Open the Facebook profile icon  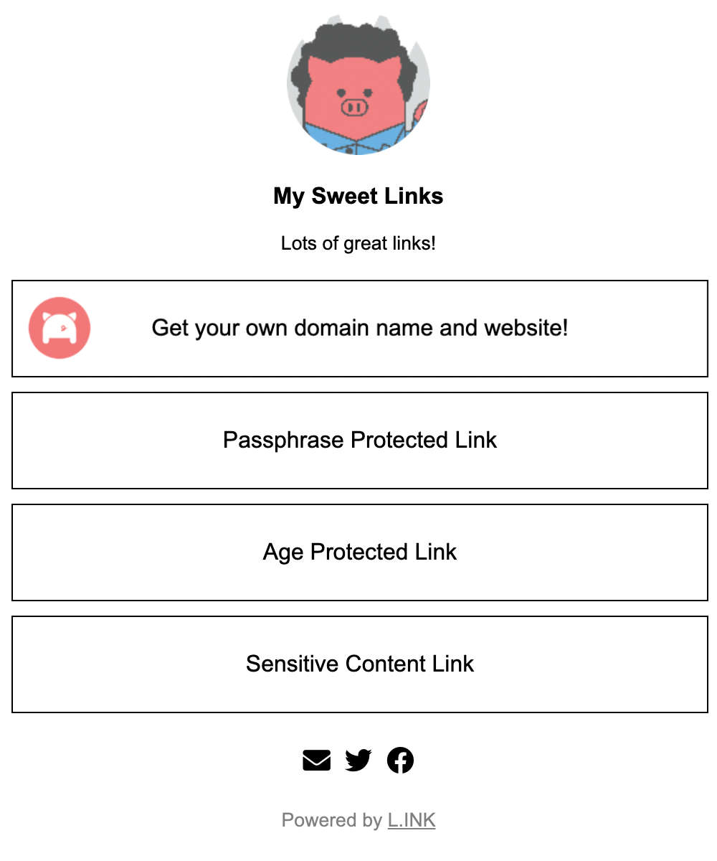coord(401,759)
